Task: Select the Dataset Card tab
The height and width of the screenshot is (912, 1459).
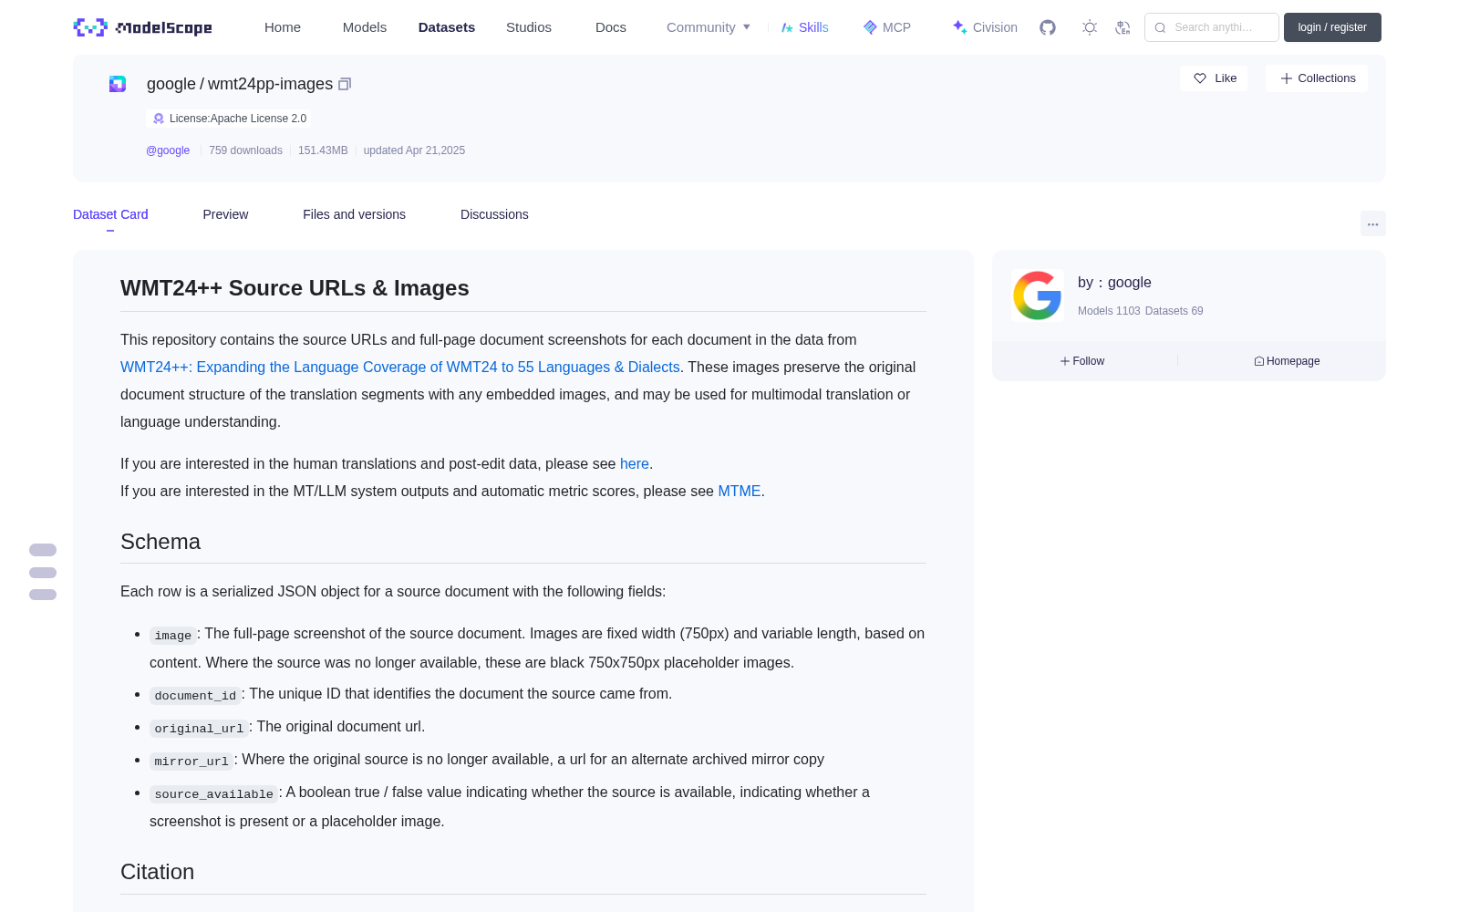Action: (x=110, y=214)
